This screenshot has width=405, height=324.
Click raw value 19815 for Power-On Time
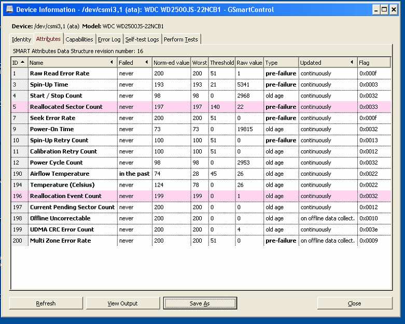[245, 129]
